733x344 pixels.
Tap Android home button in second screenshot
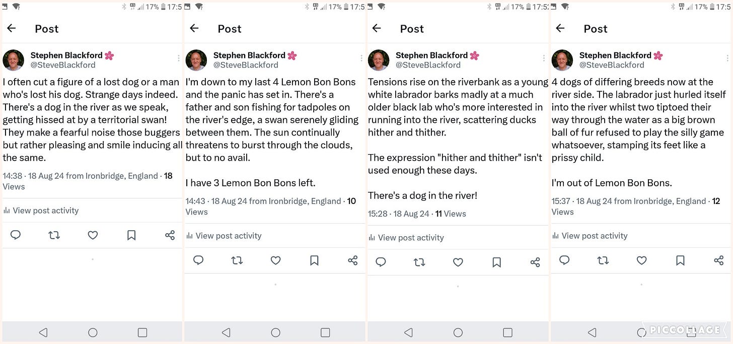275,332
